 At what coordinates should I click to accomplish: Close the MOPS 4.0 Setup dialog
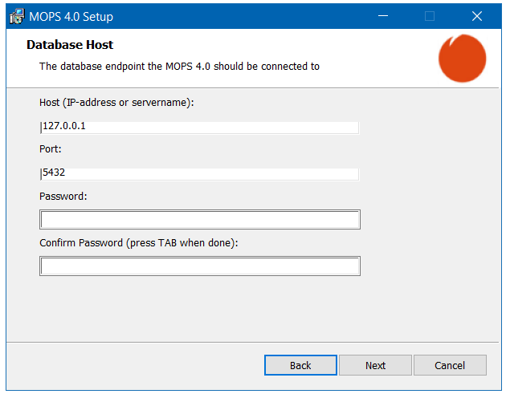(476, 16)
